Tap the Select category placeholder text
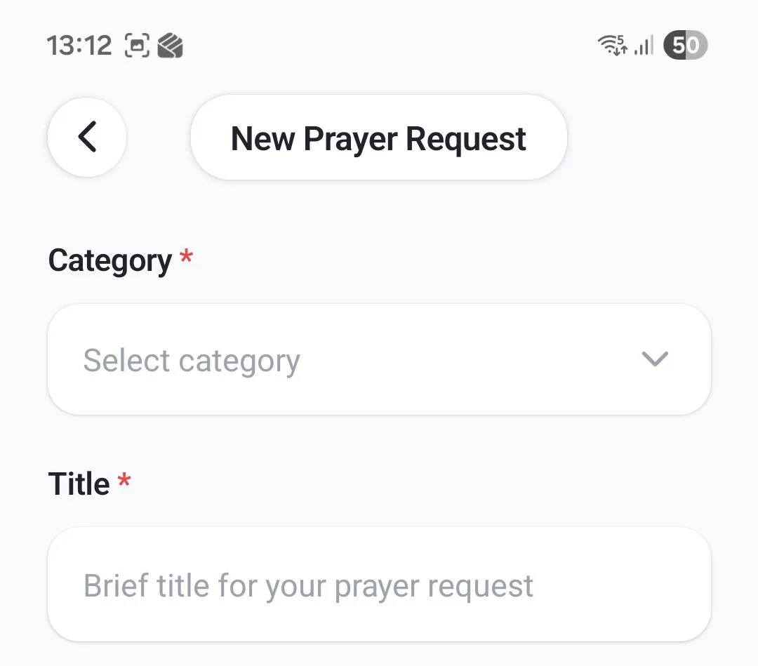Viewport: 758px width, 666px height. point(192,359)
